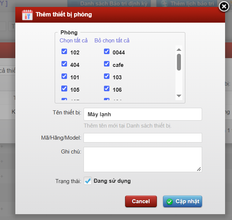This screenshot has width=232, height=220.
Task: Toggle room 105 checkbox
Action: pyautogui.click(x=64, y=88)
